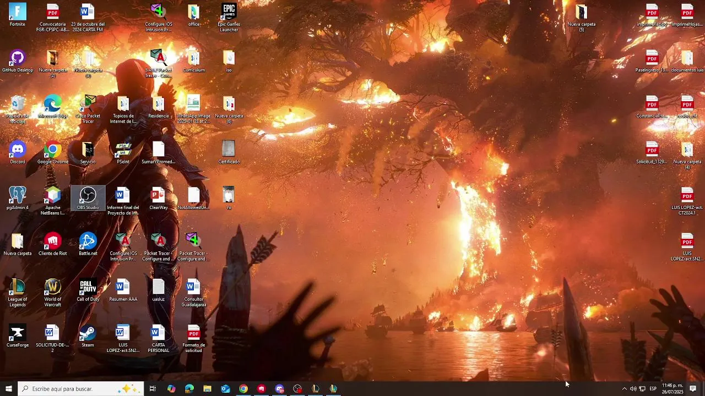Select the Google Chrome desktop shortcut
Screen dimensions: 705x396
53,152
